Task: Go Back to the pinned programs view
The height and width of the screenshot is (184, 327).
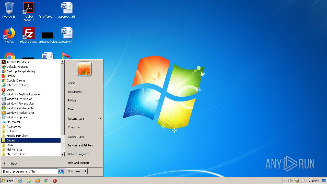Action: pos(33,164)
